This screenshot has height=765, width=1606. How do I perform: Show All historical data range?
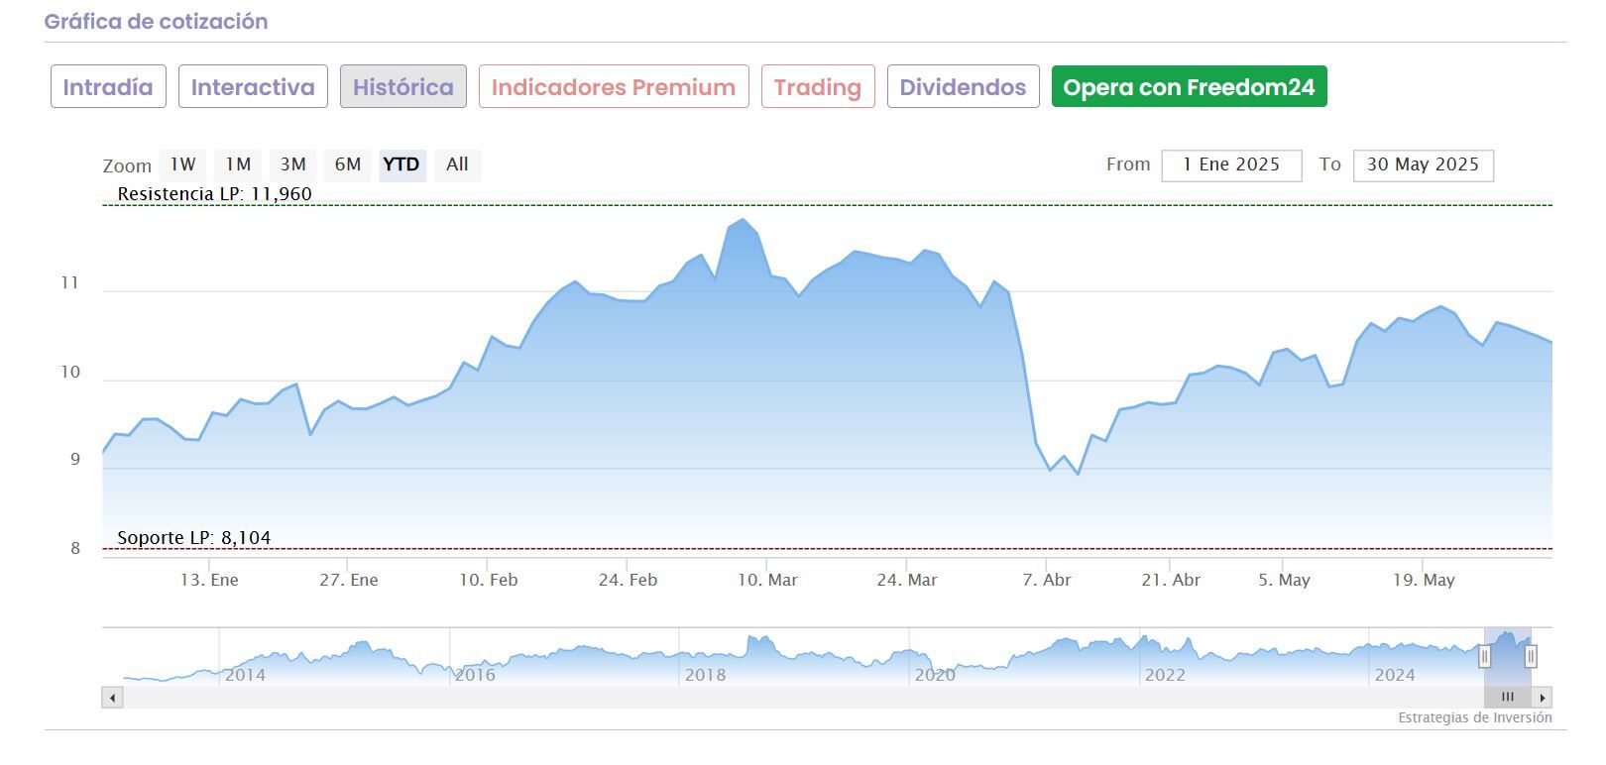(457, 164)
